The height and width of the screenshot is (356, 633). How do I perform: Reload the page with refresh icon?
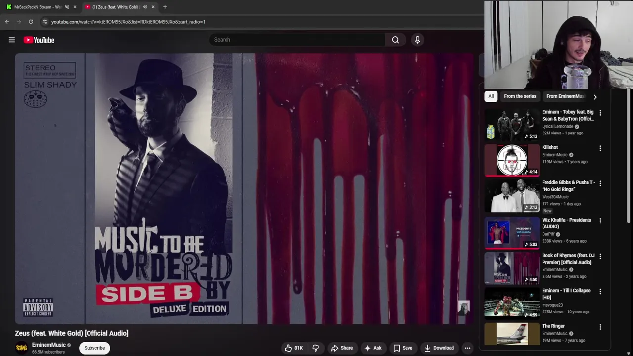click(x=31, y=22)
